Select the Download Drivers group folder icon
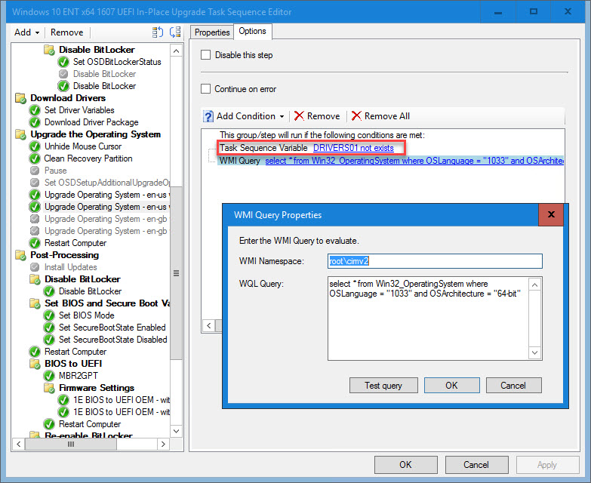The width and height of the screenshot is (591, 483). point(20,98)
